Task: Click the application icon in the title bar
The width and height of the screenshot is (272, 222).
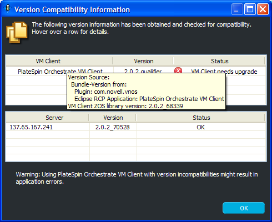Action: point(7,9)
